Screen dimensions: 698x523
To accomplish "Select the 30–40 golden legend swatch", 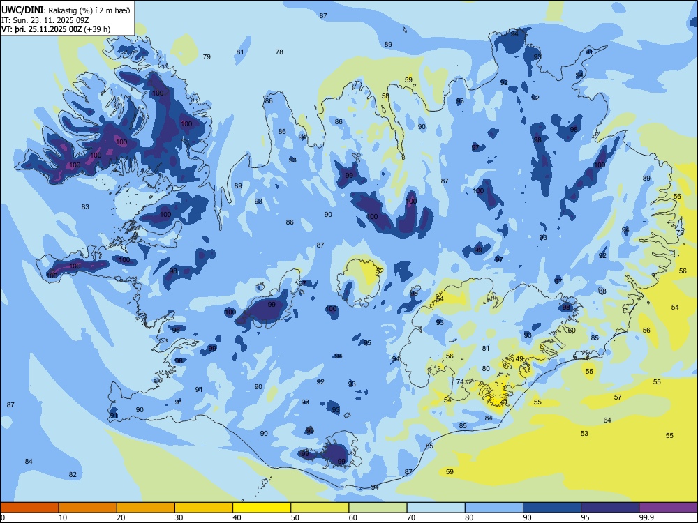I will 204,508.
